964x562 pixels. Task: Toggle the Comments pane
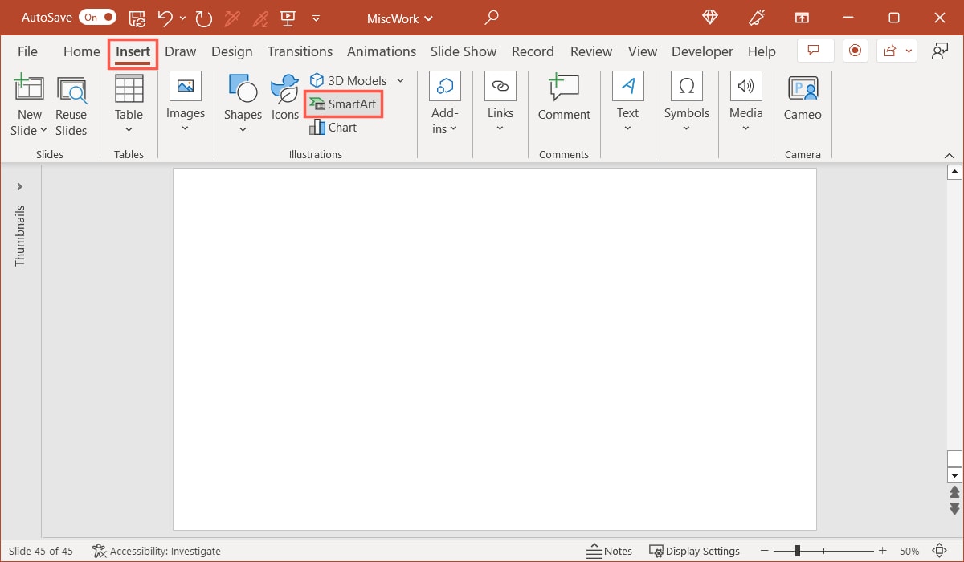[815, 50]
